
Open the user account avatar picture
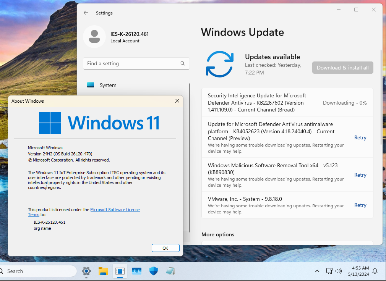94,37
